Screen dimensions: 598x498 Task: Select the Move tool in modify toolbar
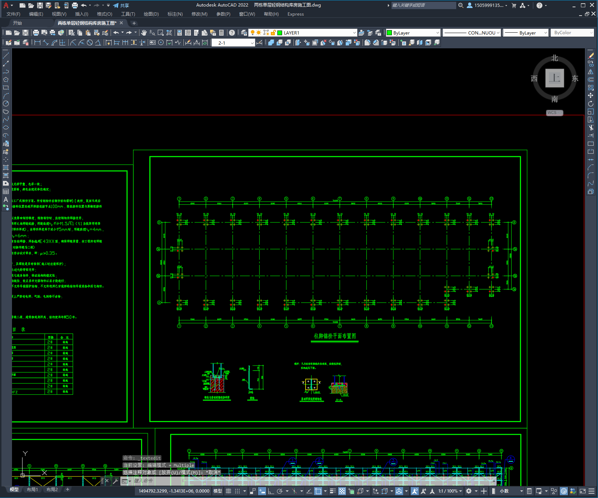591,96
